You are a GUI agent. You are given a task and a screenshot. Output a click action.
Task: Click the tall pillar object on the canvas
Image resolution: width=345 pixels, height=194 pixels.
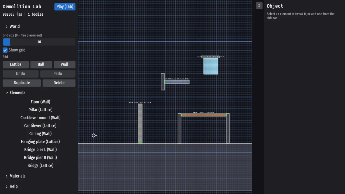point(140,124)
